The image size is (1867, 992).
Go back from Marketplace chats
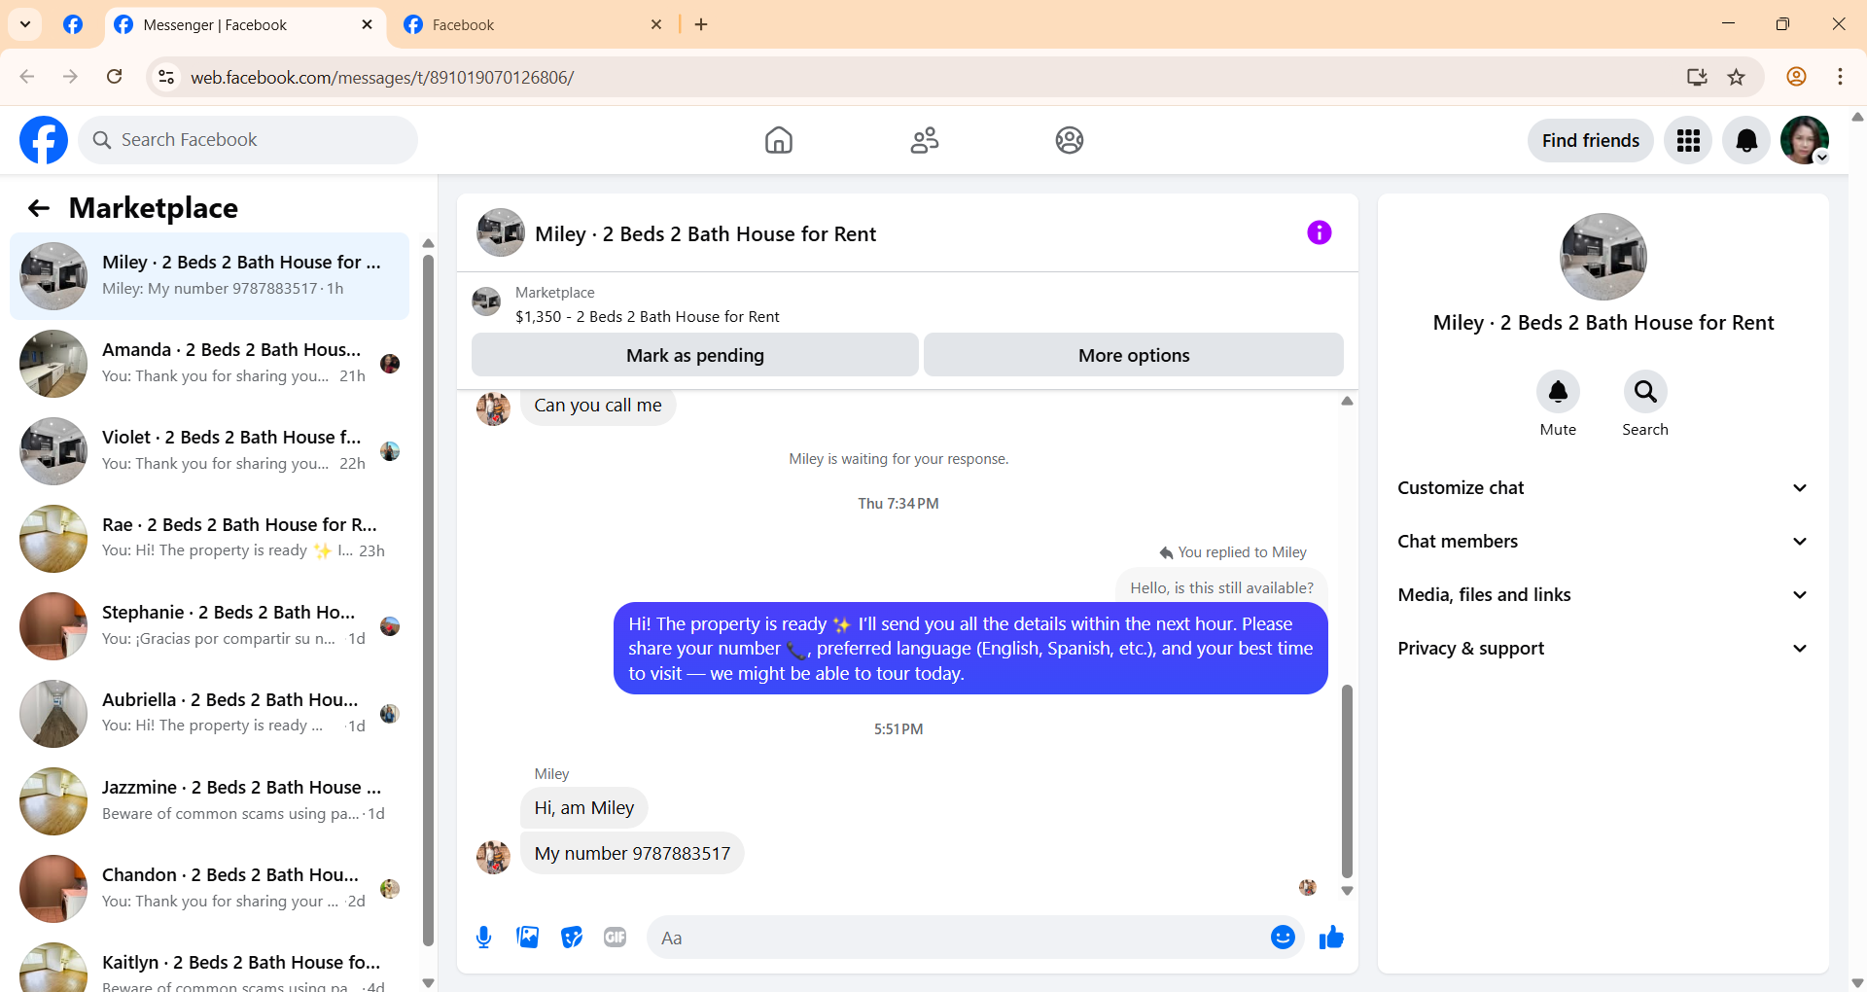tap(39, 208)
